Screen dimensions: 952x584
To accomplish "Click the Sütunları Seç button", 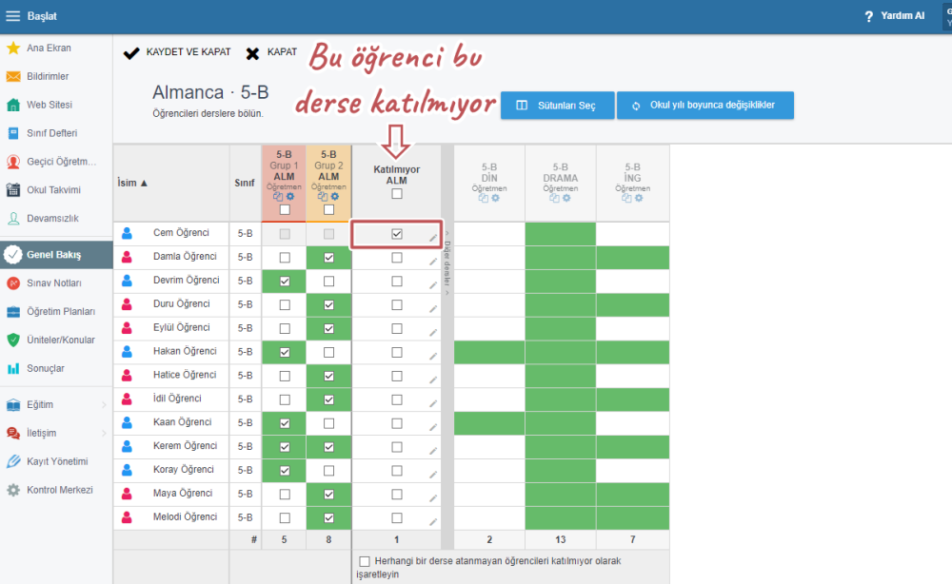I will 557,106.
